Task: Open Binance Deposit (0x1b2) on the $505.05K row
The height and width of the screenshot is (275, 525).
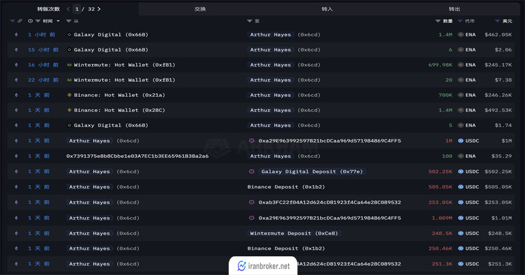Action: tap(286, 187)
